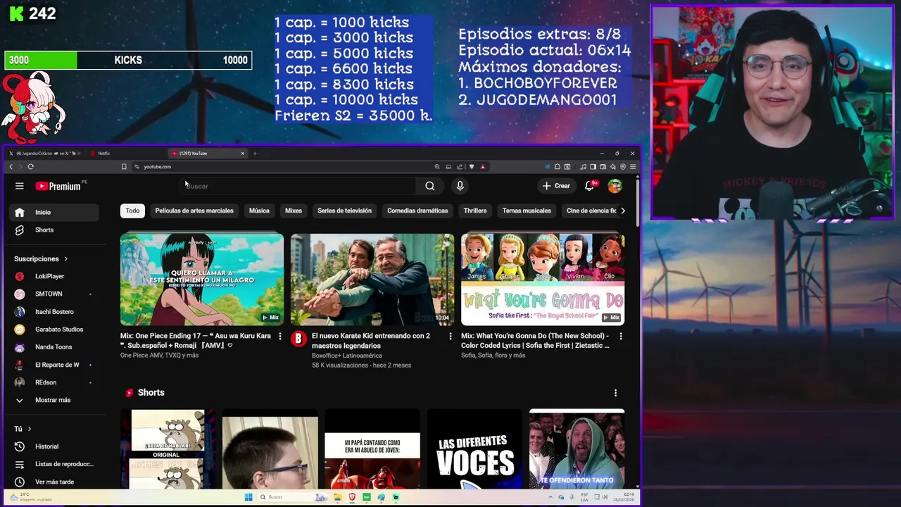
Task: Open Nanda Toons subscription channel
Action: coord(54,346)
